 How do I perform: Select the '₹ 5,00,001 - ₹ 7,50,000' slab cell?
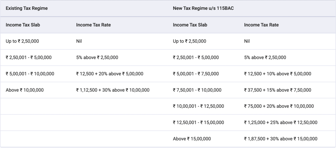[x=196, y=74]
